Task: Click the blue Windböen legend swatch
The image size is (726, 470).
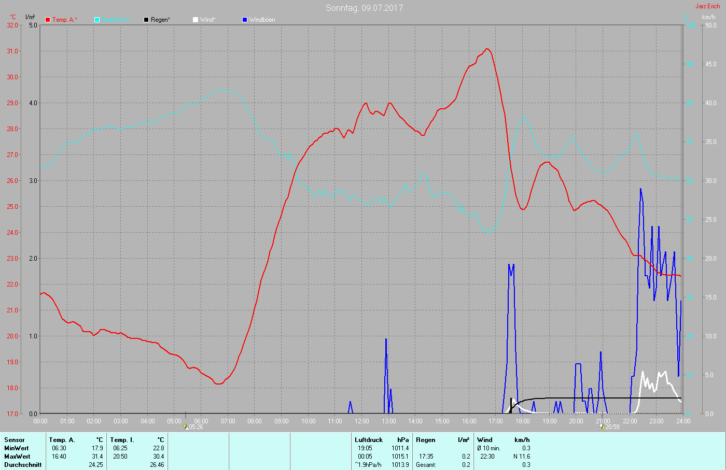Action: tap(245, 20)
